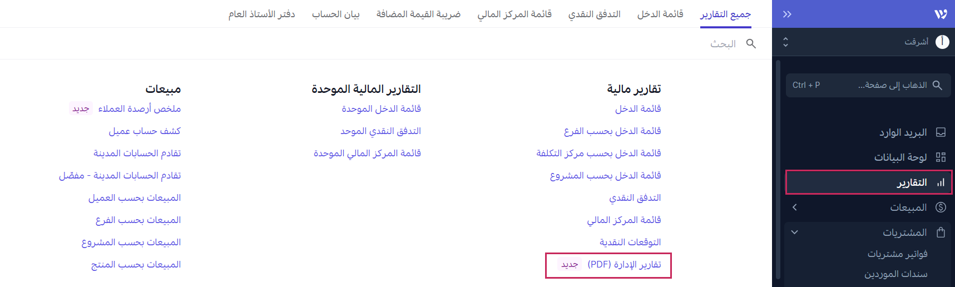Click the Go to page (الذهاب إلى صفحة) box

point(868,85)
